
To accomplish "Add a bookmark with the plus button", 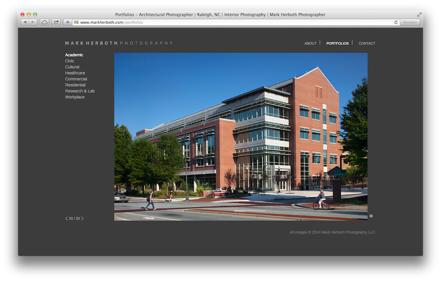I will [x=68, y=22].
